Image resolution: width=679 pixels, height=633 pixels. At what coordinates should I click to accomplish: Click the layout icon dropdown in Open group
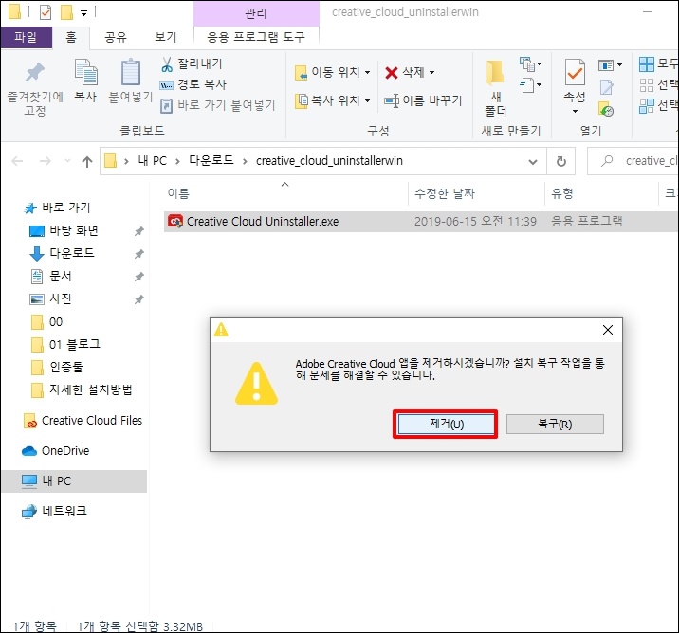[x=610, y=64]
